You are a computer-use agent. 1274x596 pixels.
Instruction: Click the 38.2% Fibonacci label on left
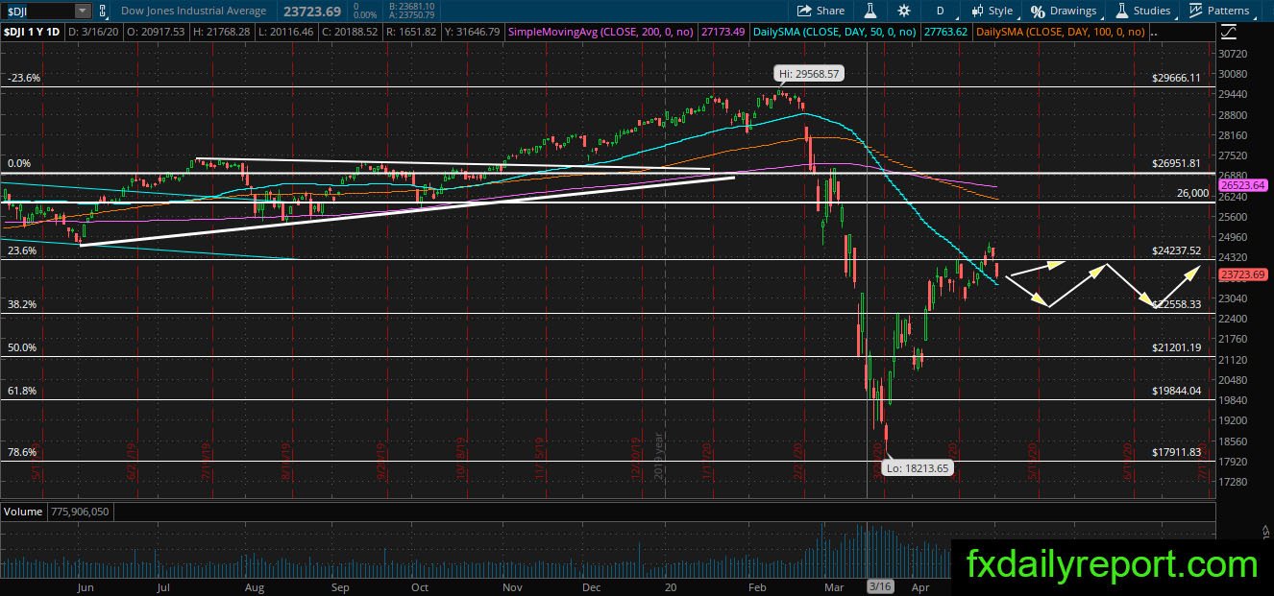click(22, 304)
